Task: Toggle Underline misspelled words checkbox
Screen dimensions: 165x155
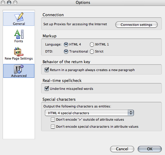Action: [x=47, y=88]
